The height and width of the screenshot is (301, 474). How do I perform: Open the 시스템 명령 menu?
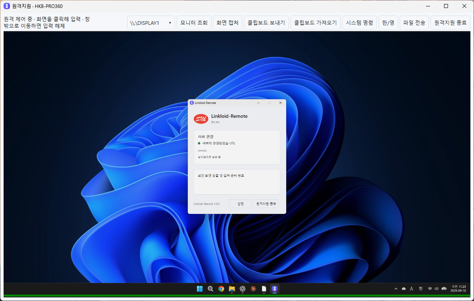click(359, 23)
